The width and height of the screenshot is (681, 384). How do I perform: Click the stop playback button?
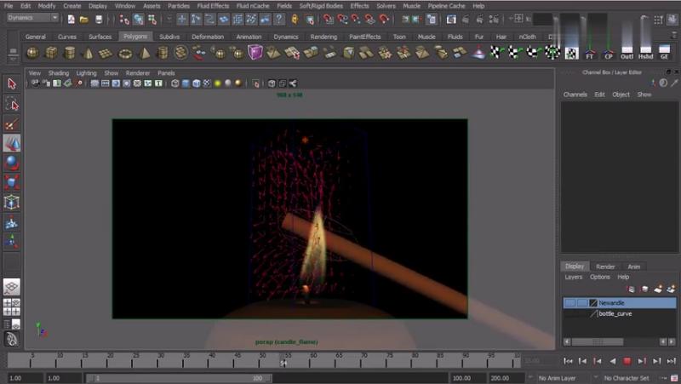click(x=627, y=362)
